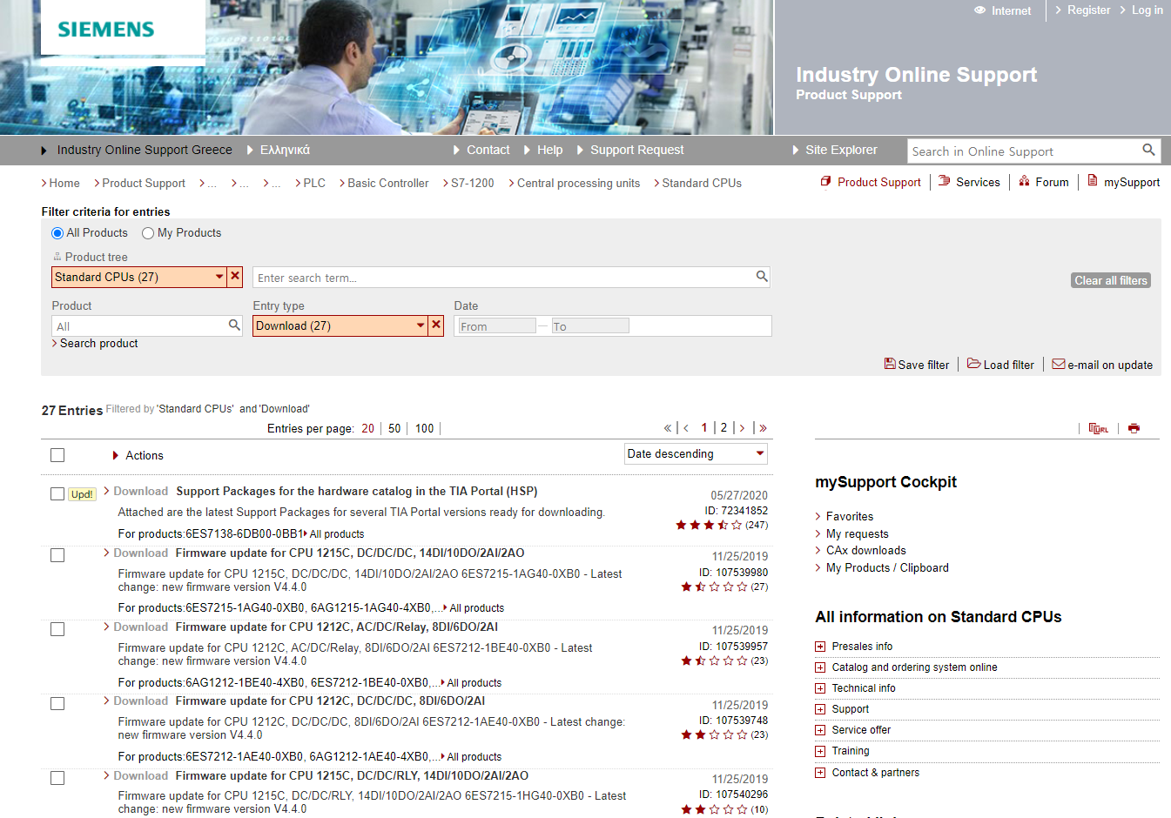Viewport: 1171px width, 818px height.
Task: Click the Services icon
Action: click(944, 181)
